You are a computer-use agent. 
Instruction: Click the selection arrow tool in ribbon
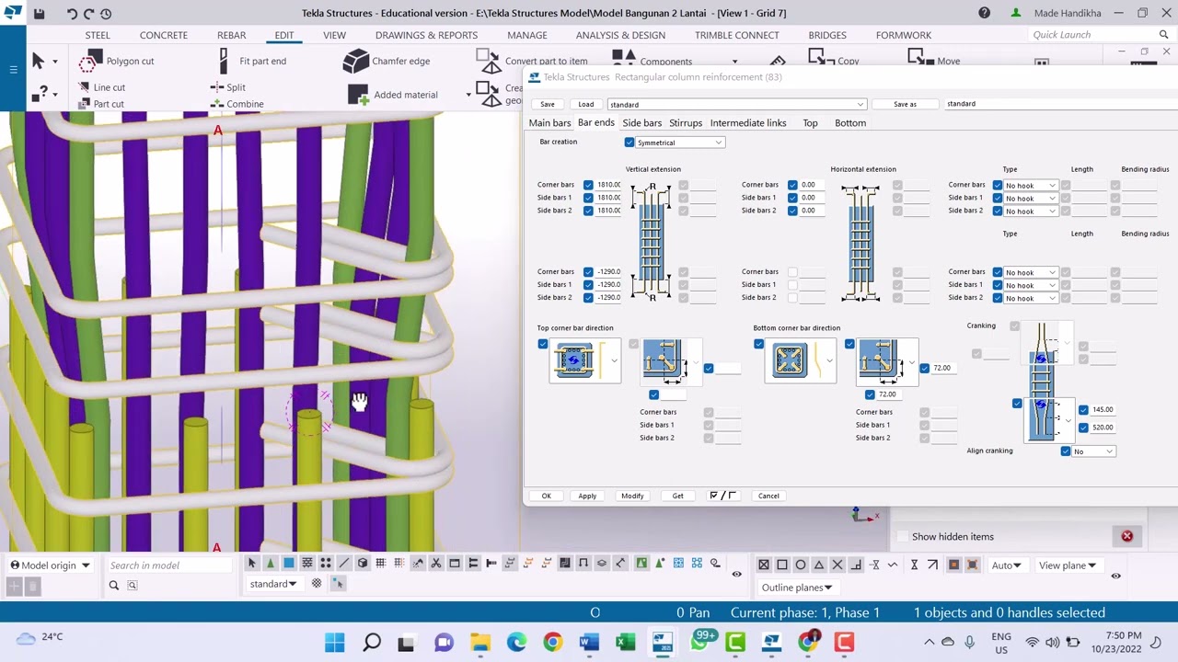point(38,61)
